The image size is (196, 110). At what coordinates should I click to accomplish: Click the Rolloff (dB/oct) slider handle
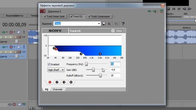pyautogui.click(x=100, y=75)
